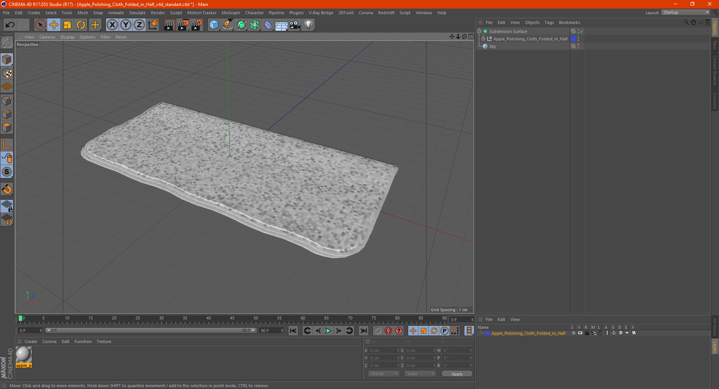
Task: Open the viewport Display menu
Action: (x=67, y=37)
